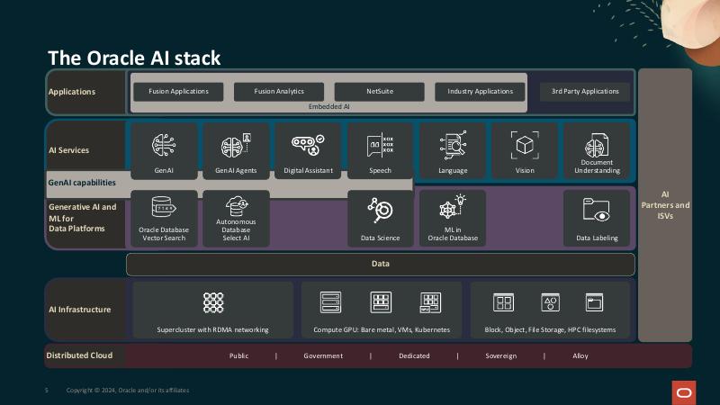
Task: Click the Data bar
Action: (381, 264)
